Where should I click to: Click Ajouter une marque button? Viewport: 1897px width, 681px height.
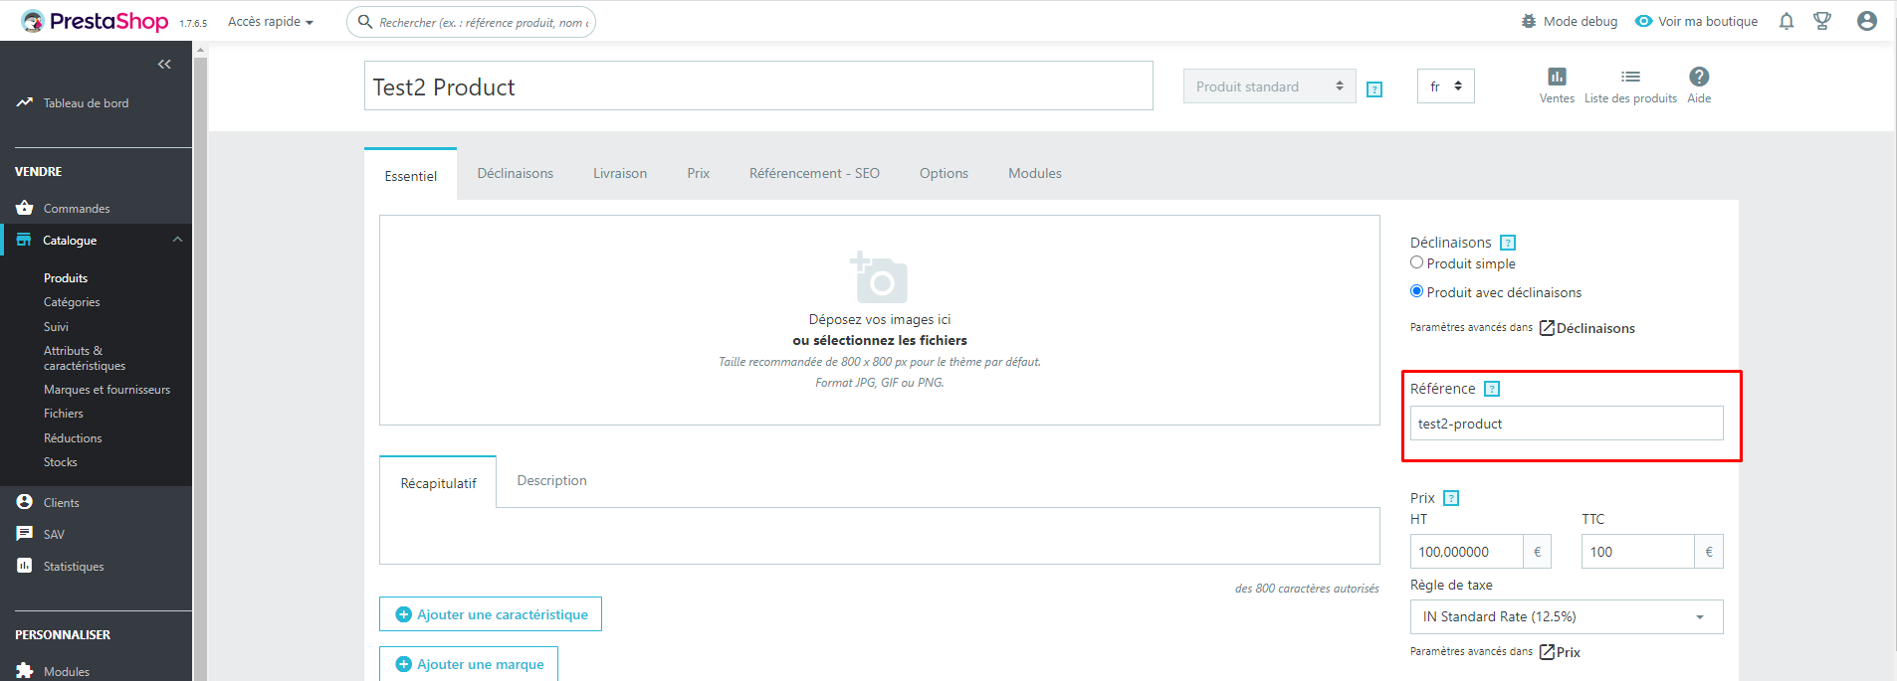(468, 664)
